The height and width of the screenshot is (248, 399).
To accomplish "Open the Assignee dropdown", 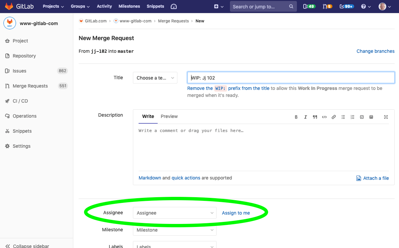I will pos(175,213).
